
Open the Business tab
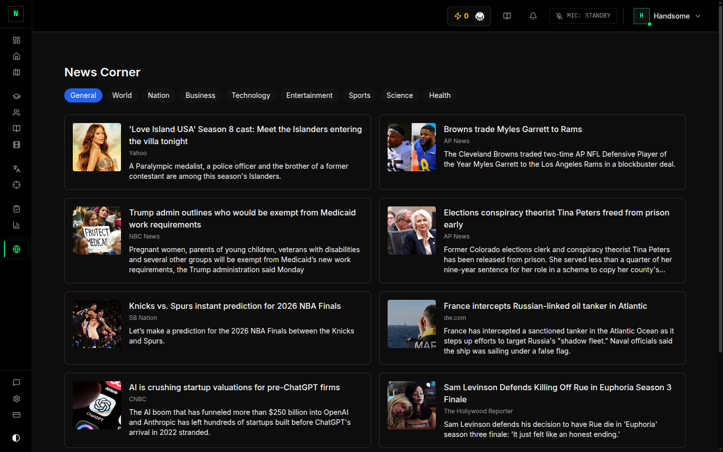tap(200, 95)
